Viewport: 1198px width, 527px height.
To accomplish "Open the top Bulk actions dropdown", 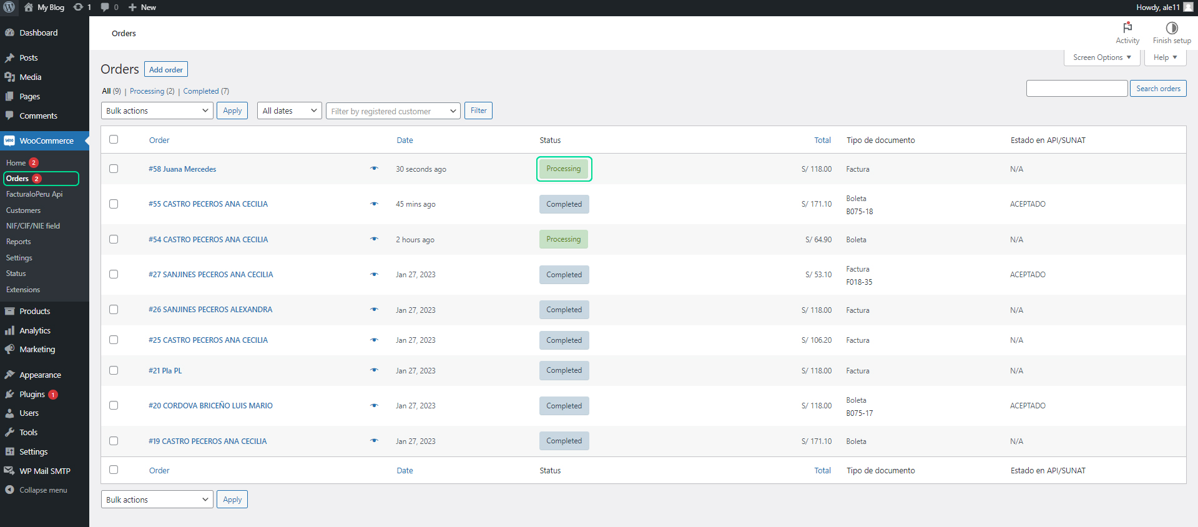I will point(157,111).
